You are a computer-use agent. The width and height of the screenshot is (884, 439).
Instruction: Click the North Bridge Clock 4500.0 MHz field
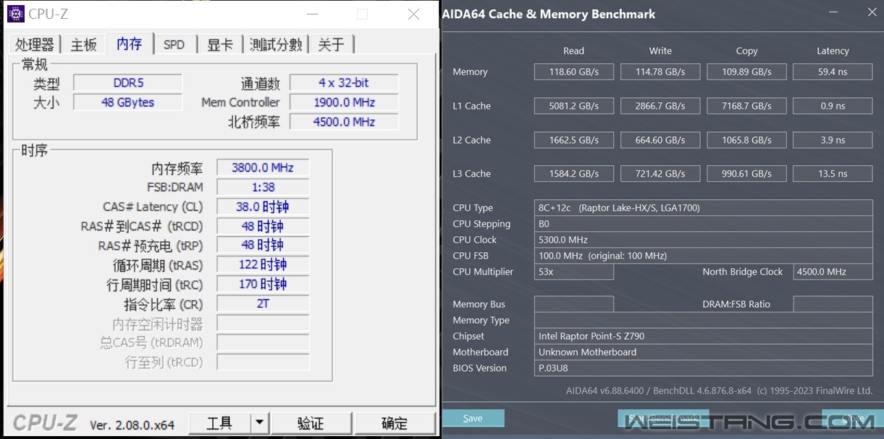point(833,272)
